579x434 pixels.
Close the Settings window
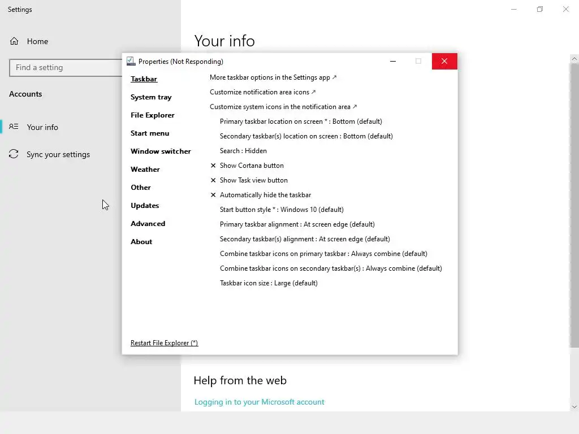[x=565, y=9]
